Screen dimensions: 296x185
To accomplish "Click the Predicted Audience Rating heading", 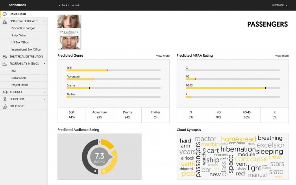I will coord(78,130).
